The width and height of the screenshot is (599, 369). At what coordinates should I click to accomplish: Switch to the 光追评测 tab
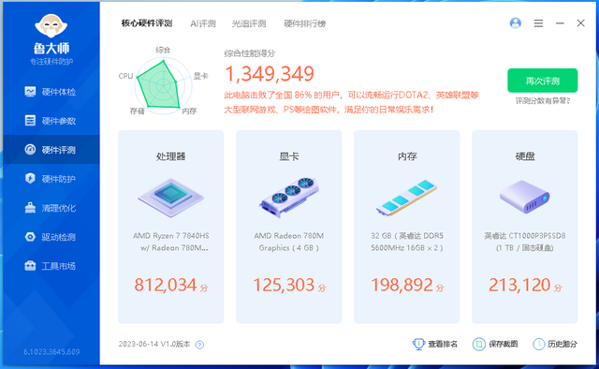click(x=249, y=23)
